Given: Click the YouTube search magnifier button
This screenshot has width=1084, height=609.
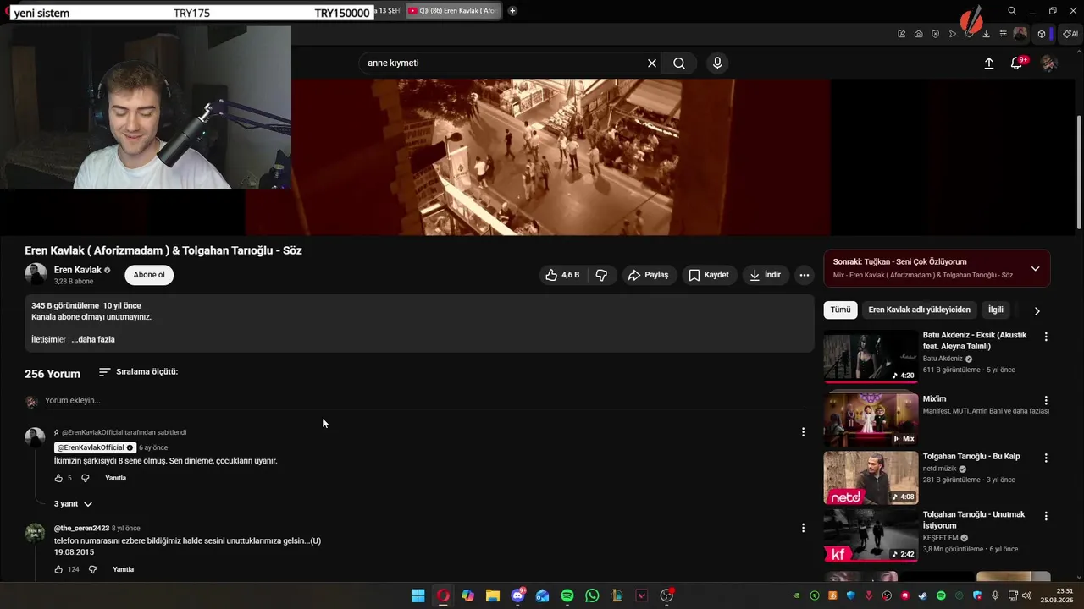Looking at the screenshot, I should tap(679, 63).
